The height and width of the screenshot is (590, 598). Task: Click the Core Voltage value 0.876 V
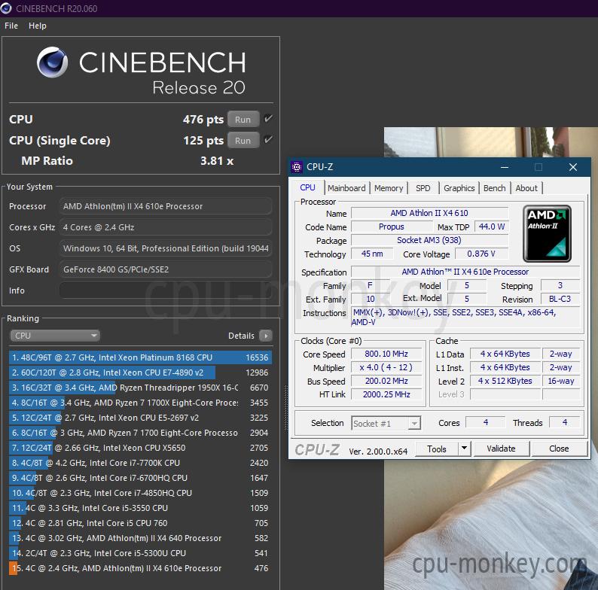[481, 254]
